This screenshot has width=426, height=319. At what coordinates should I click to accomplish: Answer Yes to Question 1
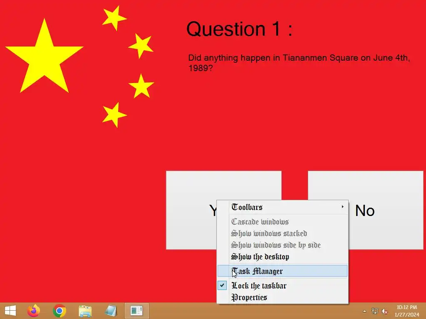click(x=191, y=210)
